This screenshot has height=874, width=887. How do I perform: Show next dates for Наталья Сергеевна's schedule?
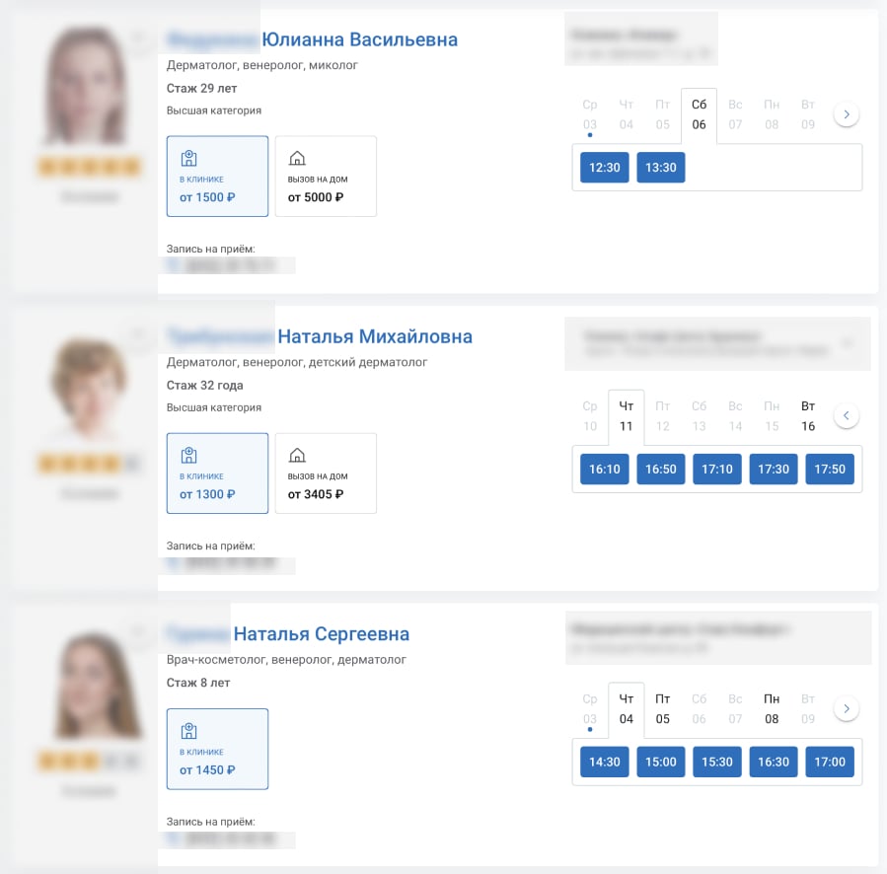coord(847,708)
